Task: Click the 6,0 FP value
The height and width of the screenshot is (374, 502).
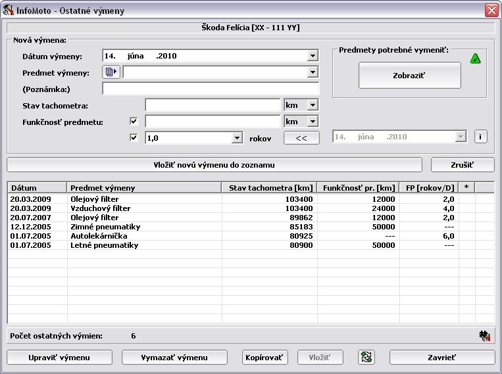Action: click(x=449, y=236)
